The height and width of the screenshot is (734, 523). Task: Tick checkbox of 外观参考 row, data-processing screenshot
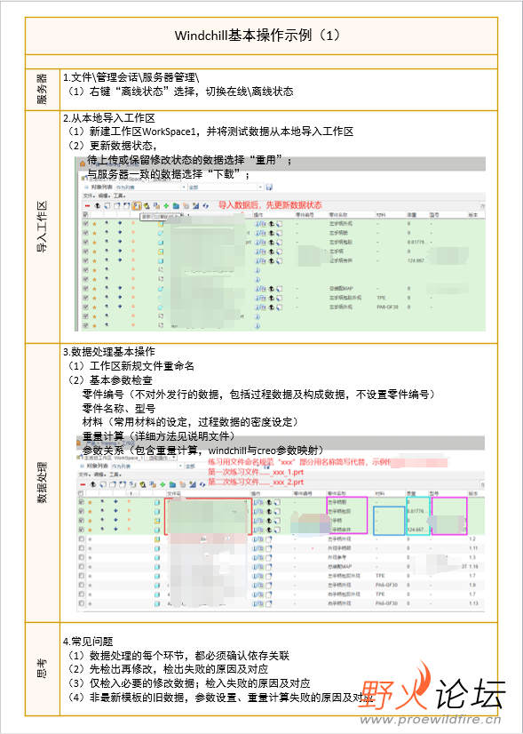[82, 557]
